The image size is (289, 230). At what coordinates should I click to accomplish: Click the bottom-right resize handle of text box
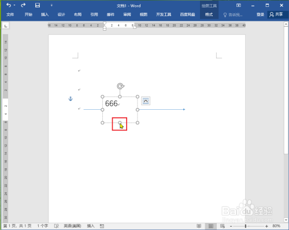pyautogui.click(x=138, y=123)
